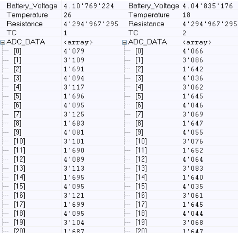Select the right Battery_Voltage label
The image size is (238, 233).
154,6
